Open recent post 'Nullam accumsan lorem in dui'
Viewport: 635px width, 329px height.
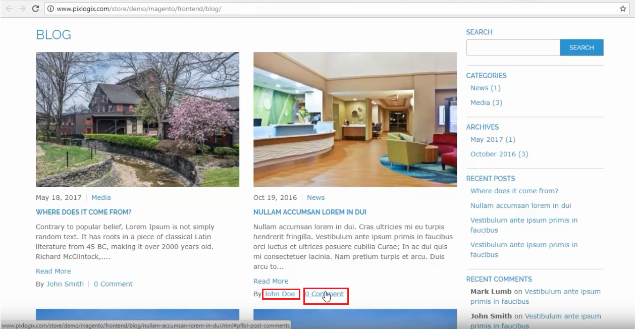click(x=521, y=205)
